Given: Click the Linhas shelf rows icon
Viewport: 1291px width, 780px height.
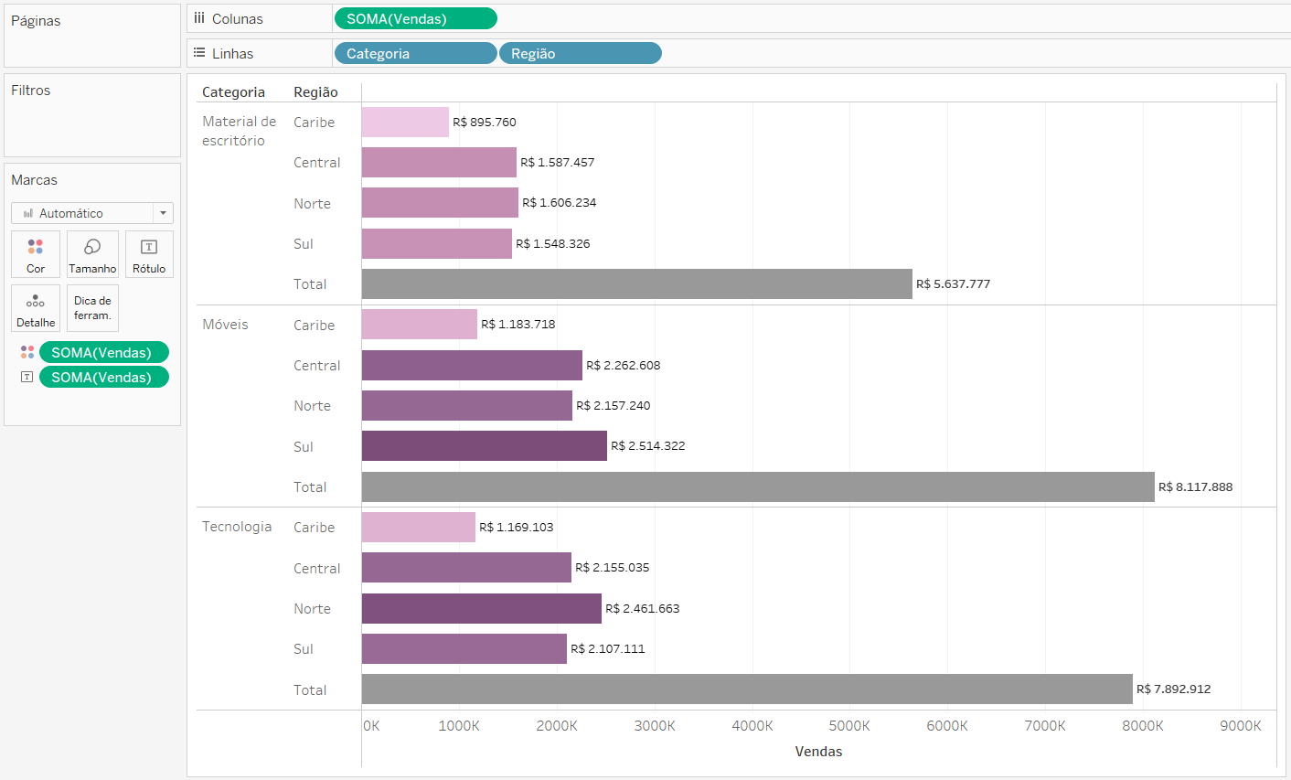Looking at the screenshot, I should (199, 53).
